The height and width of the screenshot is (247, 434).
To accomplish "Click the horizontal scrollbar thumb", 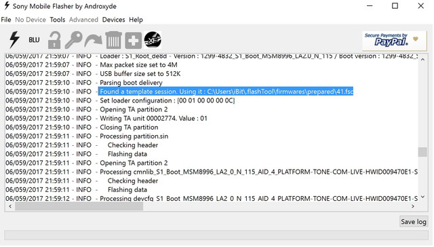I will 79,206.
